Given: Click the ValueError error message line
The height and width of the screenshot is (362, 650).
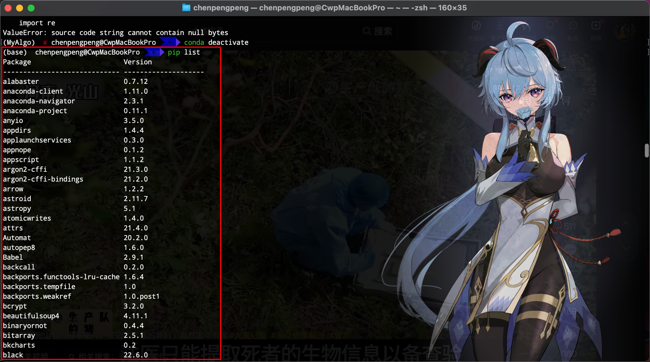Looking at the screenshot, I should [x=116, y=33].
